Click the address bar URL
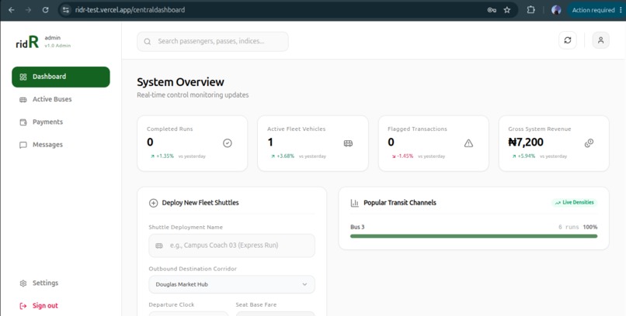 130,10
